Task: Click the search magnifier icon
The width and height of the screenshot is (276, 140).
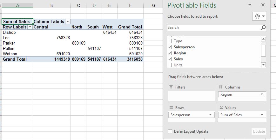Action: pyautogui.click(x=263, y=27)
